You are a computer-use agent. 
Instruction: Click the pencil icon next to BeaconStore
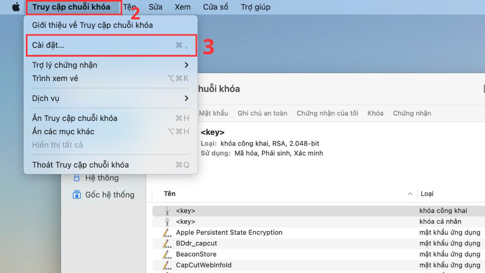point(167,254)
